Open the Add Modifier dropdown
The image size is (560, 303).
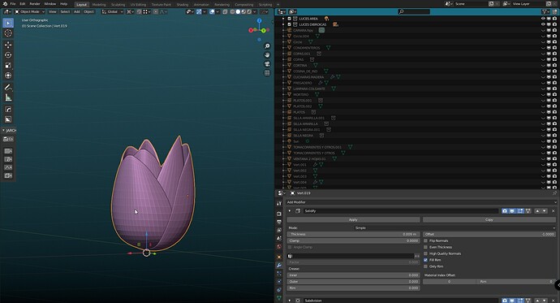tap(421, 202)
